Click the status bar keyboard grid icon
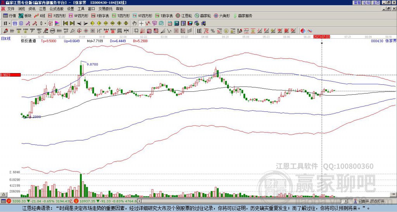This screenshot has width=397, height=212. coord(3,202)
